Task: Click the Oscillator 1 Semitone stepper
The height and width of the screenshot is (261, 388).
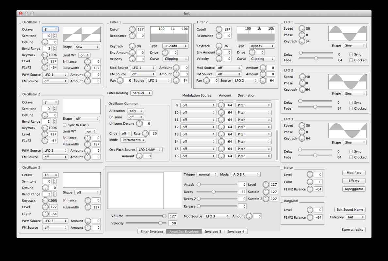Action: tap(55, 36)
